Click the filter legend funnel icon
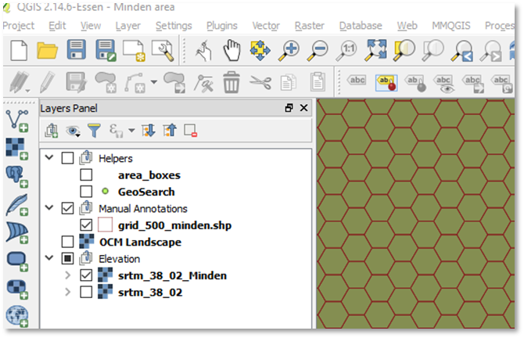524x338 pixels. (x=94, y=131)
